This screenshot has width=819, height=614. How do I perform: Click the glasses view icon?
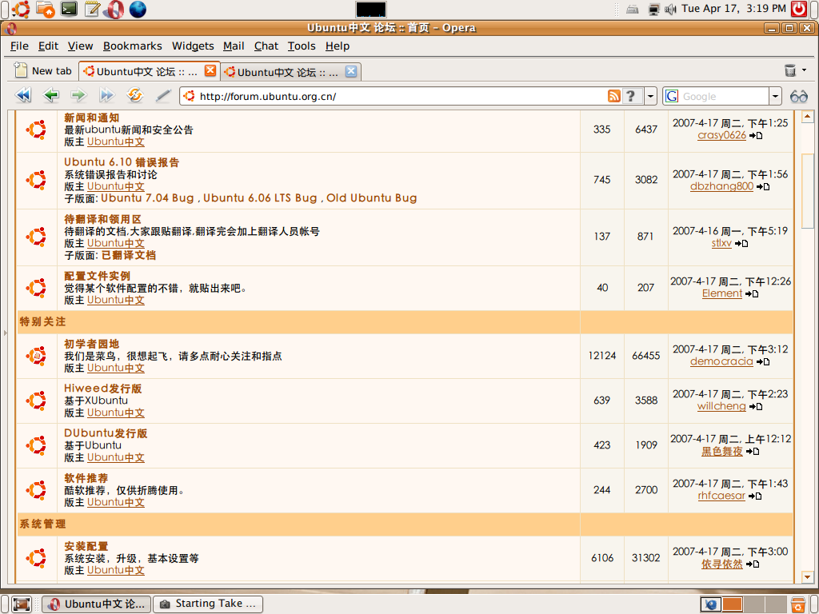[799, 96]
